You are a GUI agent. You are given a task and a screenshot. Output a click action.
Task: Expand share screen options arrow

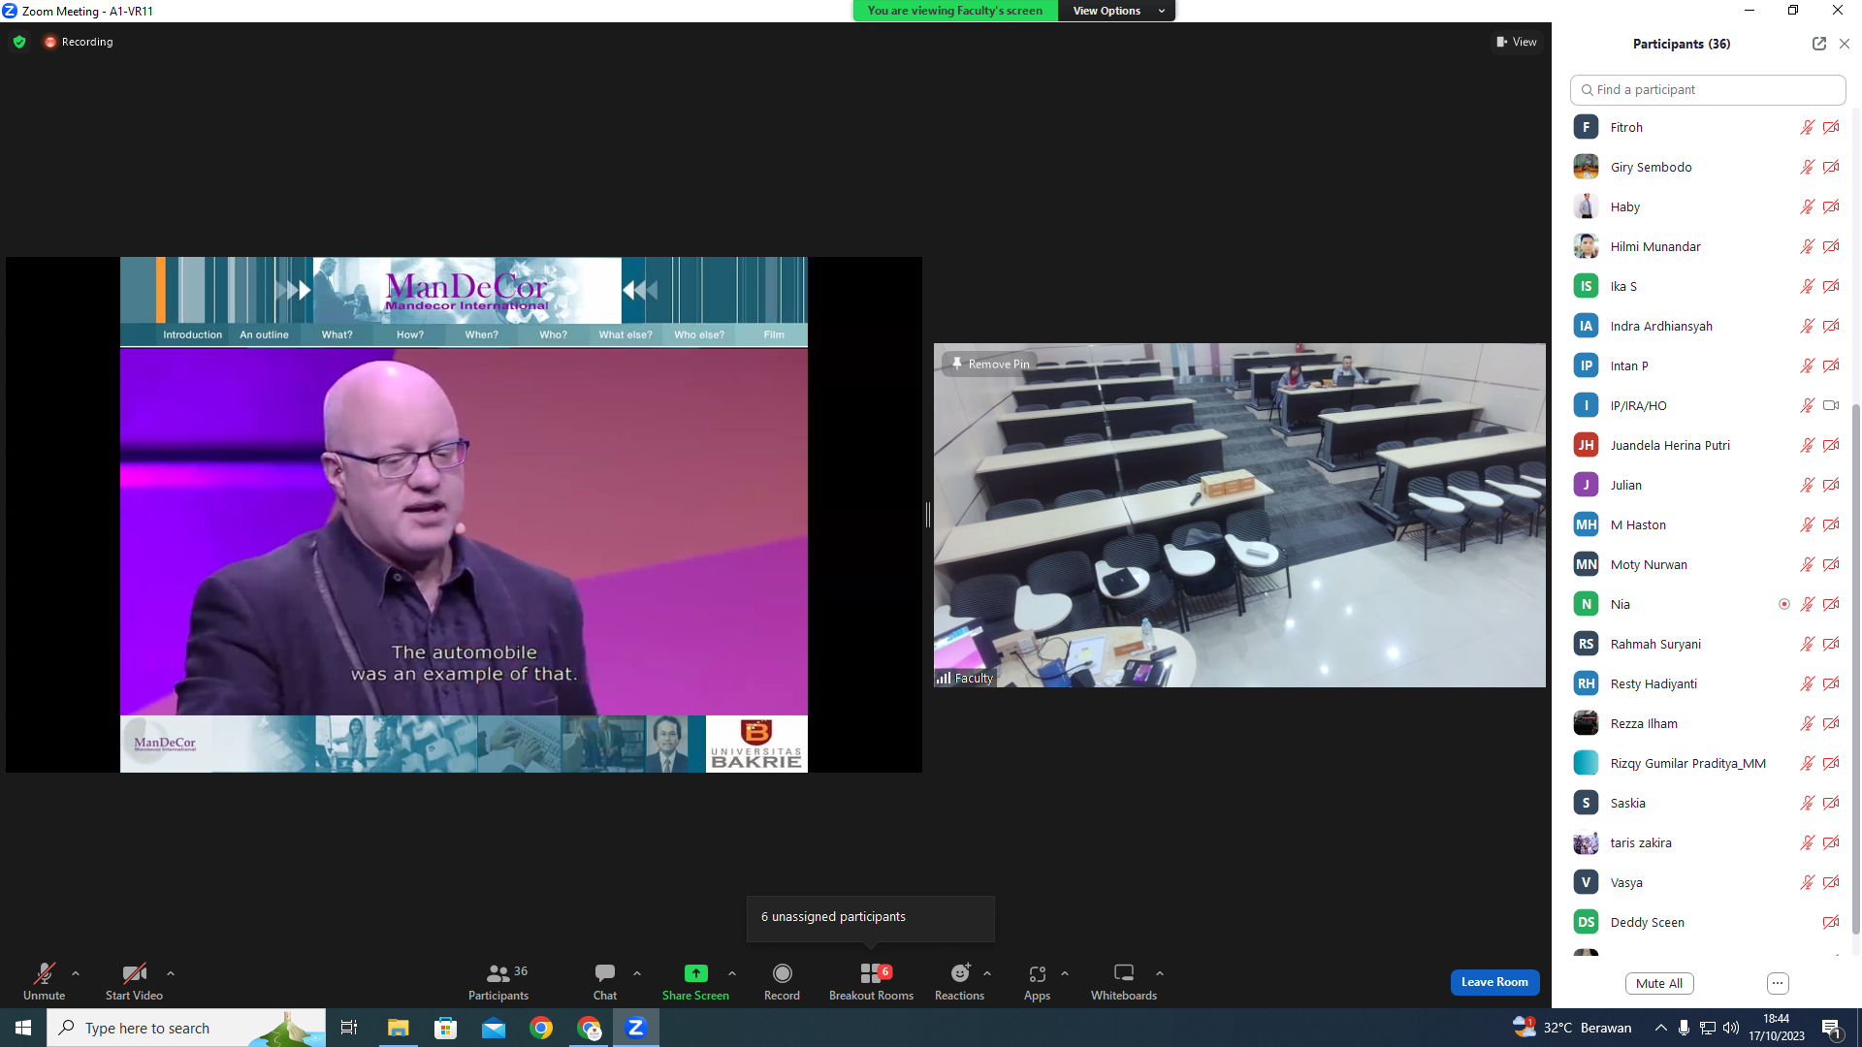(732, 973)
